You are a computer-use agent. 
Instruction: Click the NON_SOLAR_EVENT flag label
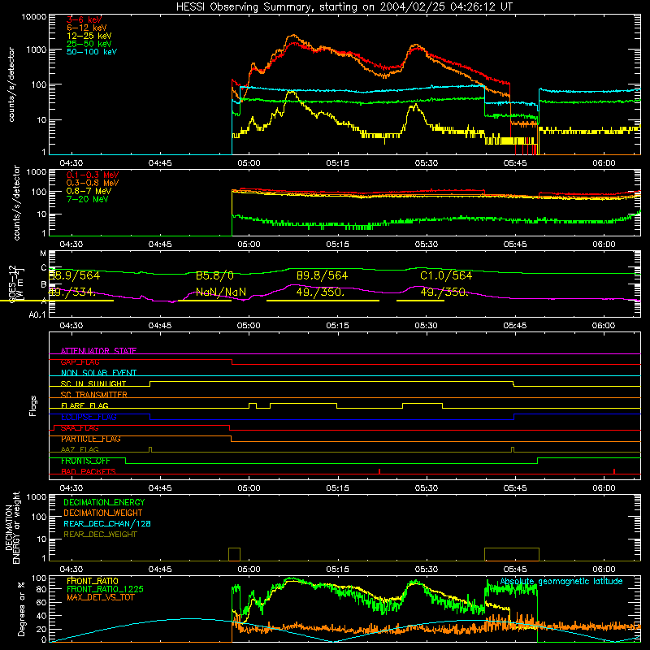click(98, 373)
